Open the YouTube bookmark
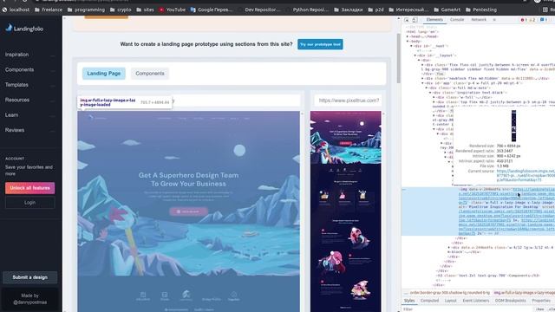Viewport: 555px width, 312px height. [173, 10]
